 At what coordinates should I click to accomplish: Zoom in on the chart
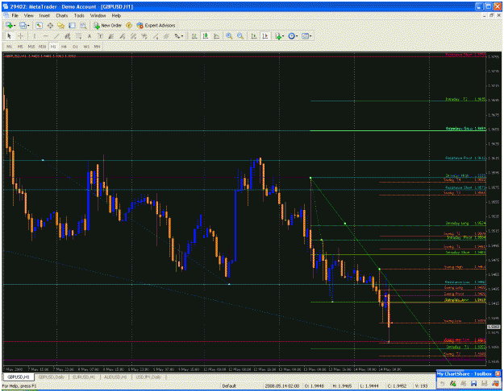pos(229,36)
